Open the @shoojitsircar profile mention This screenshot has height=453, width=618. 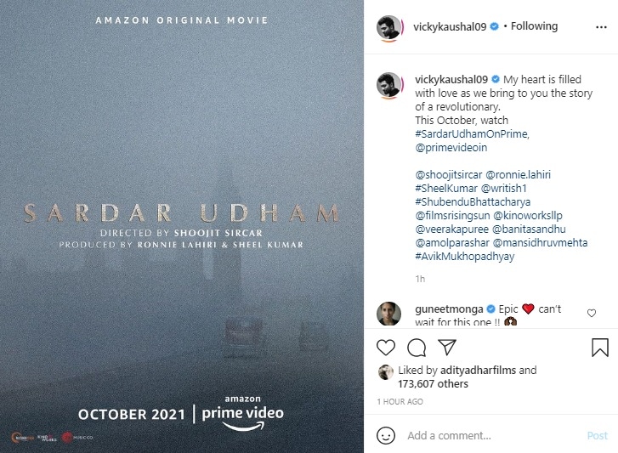pos(449,175)
